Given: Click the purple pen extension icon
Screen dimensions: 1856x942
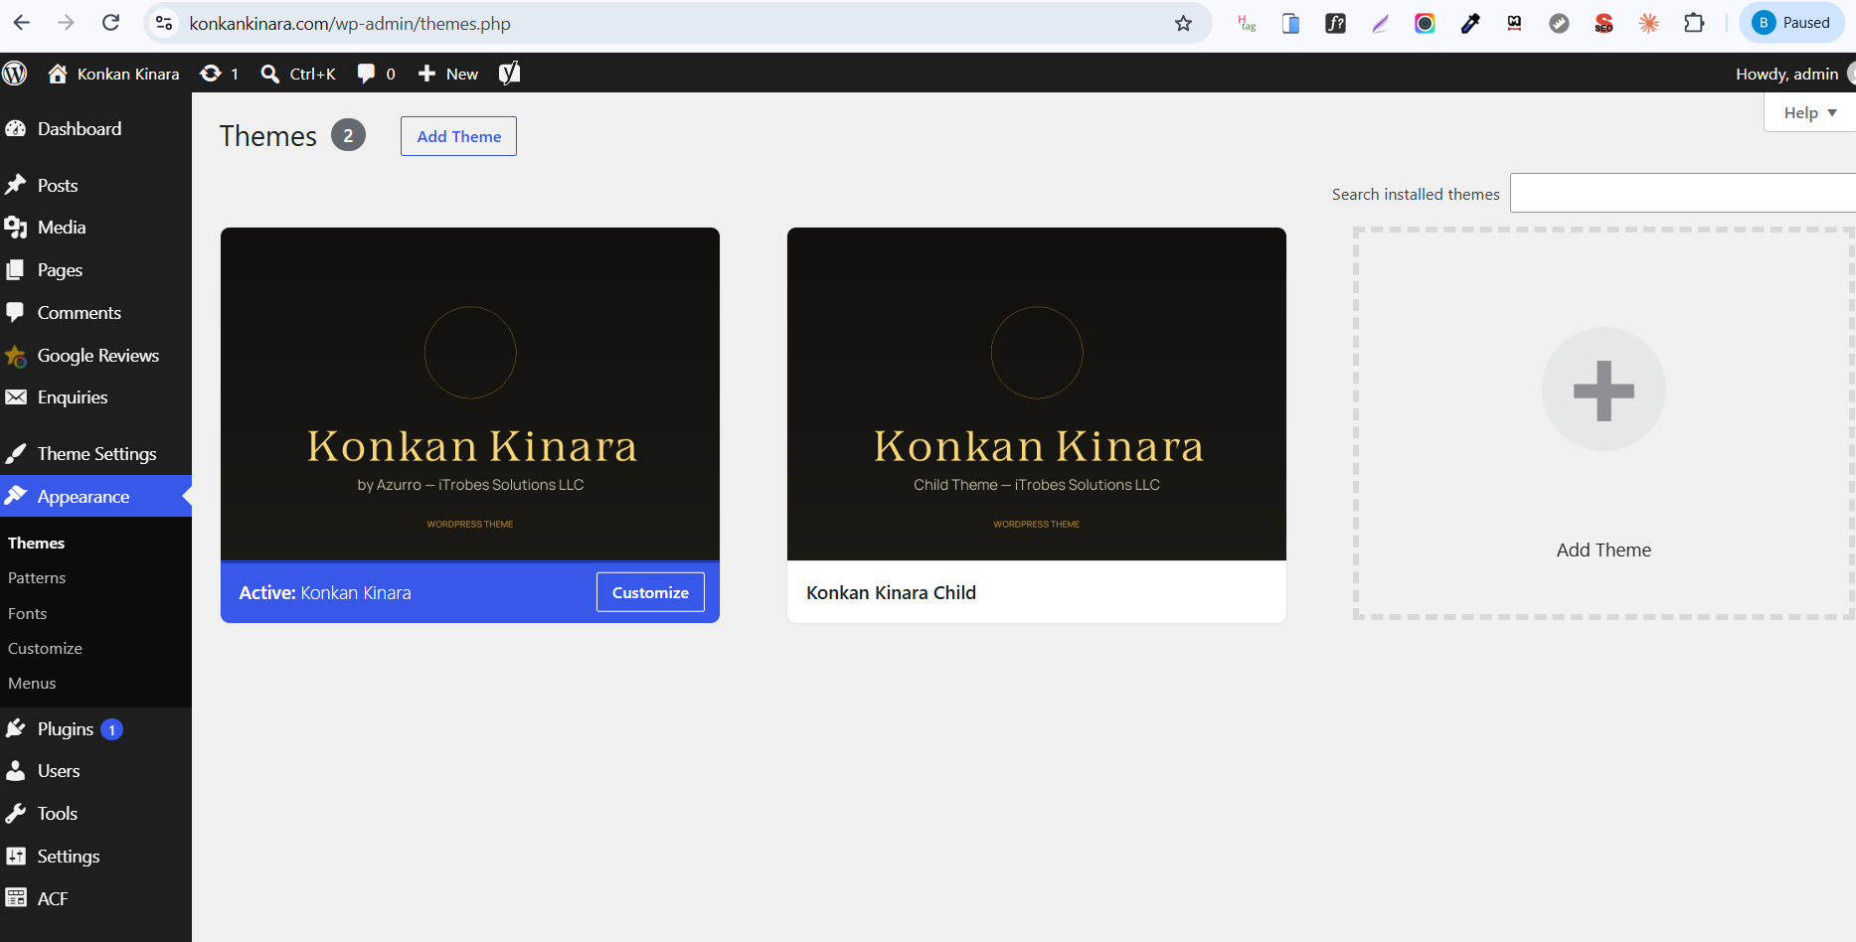Looking at the screenshot, I should coord(1380,23).
